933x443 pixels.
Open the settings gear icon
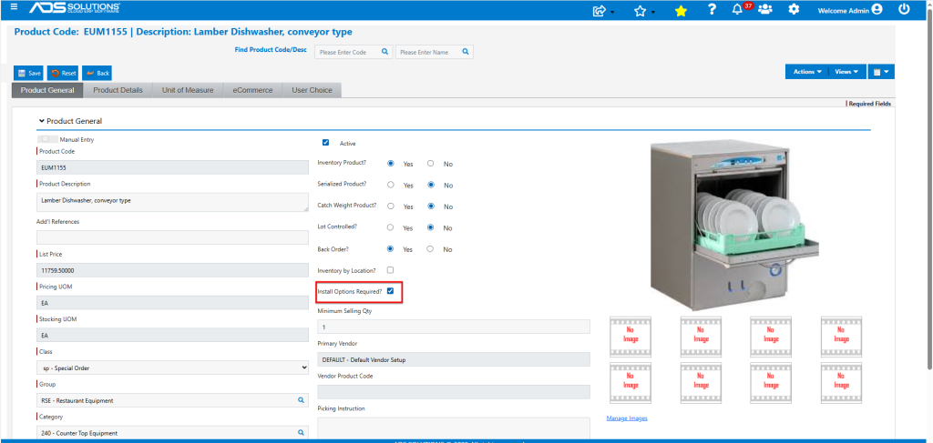click(794, 9)
